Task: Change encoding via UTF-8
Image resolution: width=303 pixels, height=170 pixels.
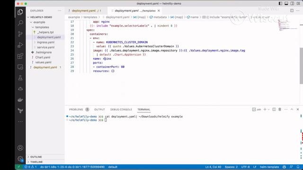Action: click(245, 167)
